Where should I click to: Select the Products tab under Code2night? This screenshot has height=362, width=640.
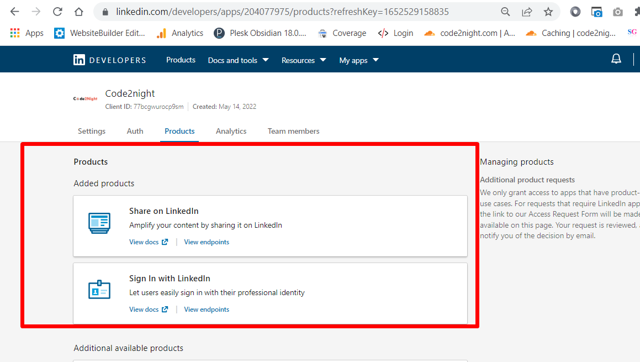point(179,131)
